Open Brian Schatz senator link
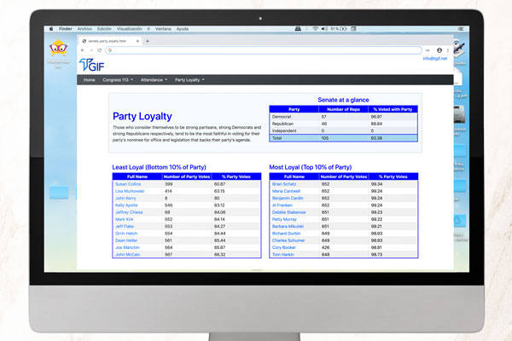The image size is (512, 341). point(282,184)
